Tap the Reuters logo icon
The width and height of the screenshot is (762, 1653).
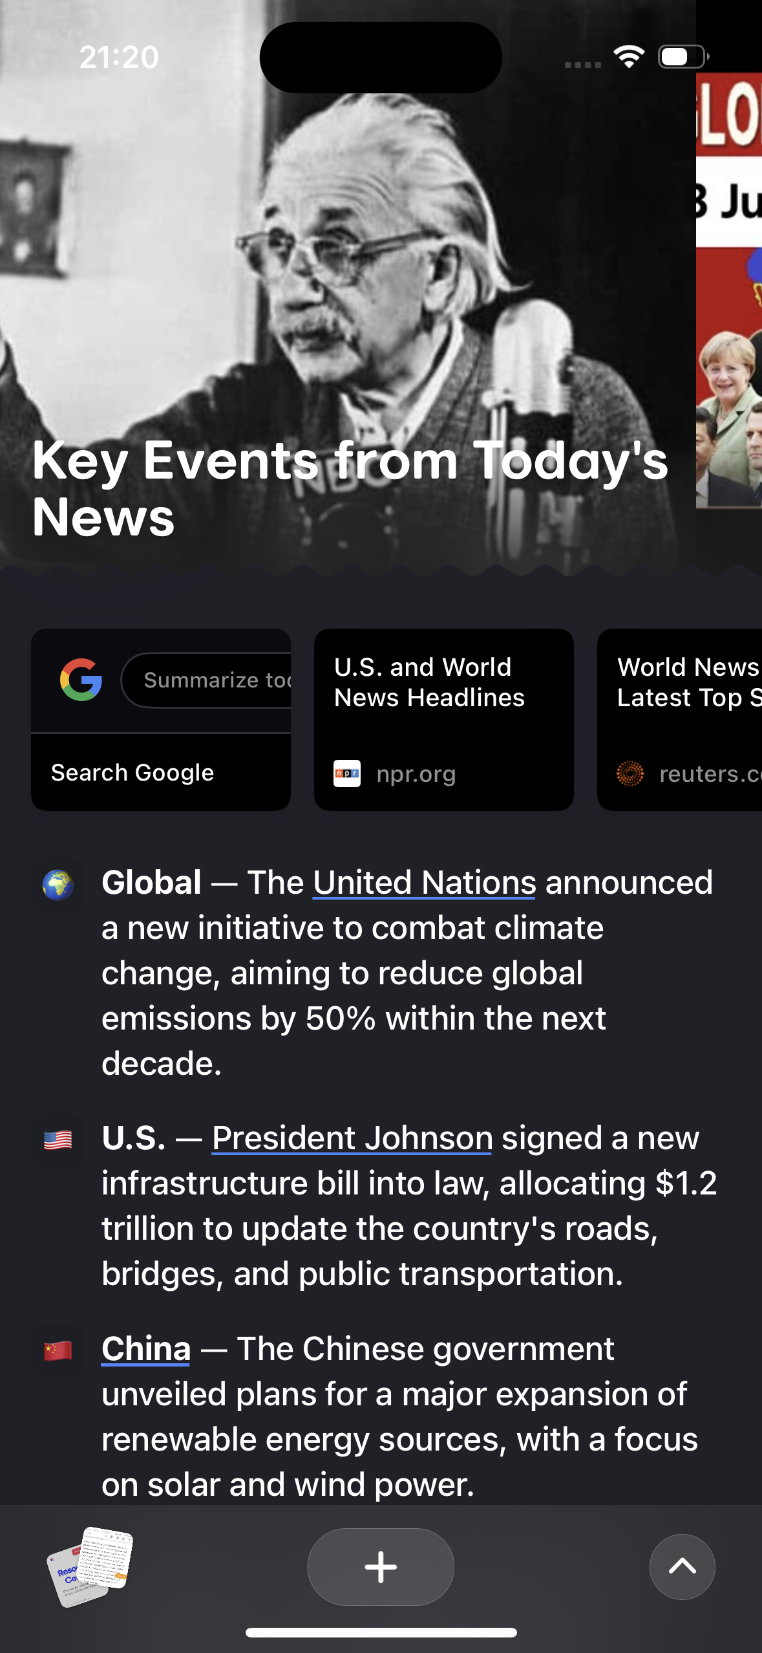[630, 773]
